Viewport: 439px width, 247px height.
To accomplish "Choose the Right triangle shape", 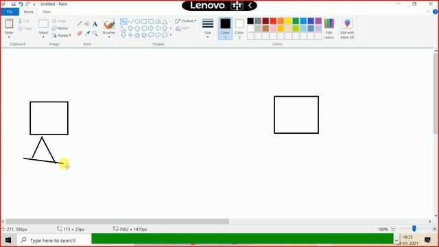I will [123, 28].
